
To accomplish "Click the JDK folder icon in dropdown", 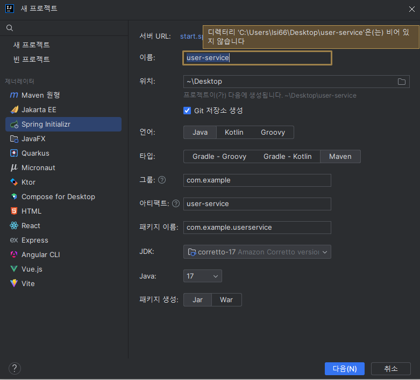I will coord(192,252).
